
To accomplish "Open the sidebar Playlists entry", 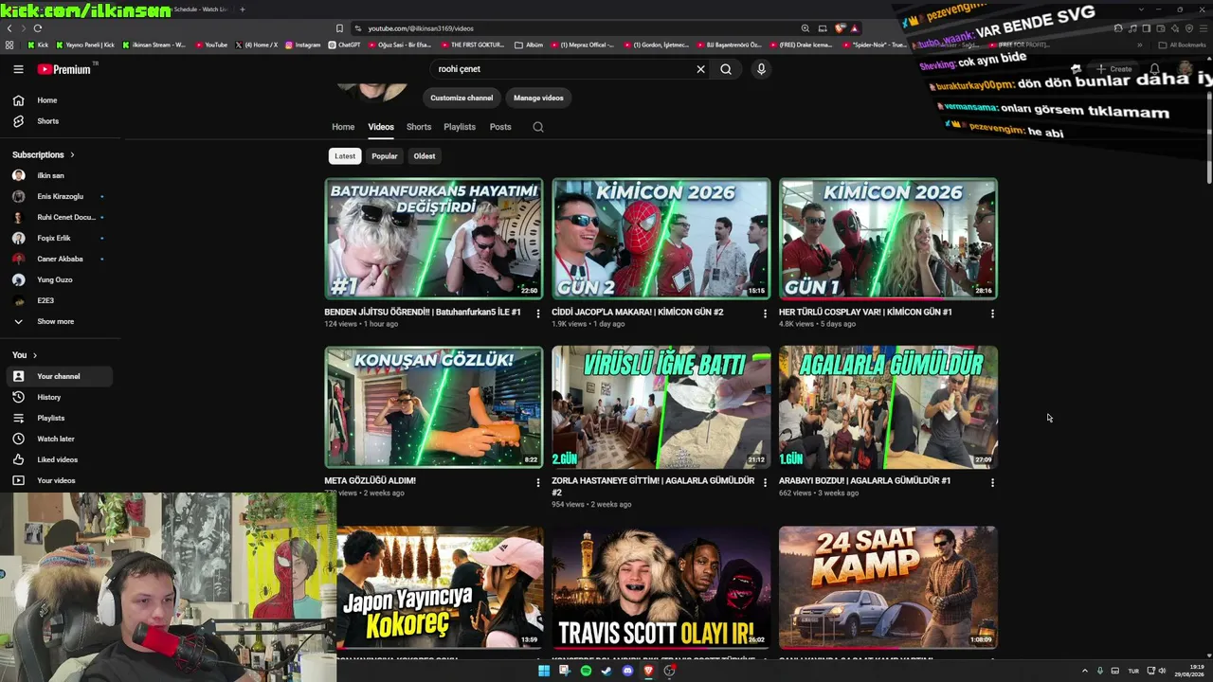I will pyautogui.click(x=59, y=418).
